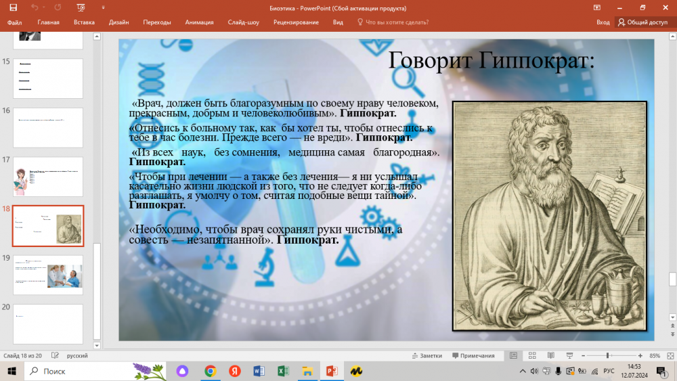This screenshot has height=381, width=677.
Task: Switch to Slide Sorter view icon
Action: click(532, 355)
